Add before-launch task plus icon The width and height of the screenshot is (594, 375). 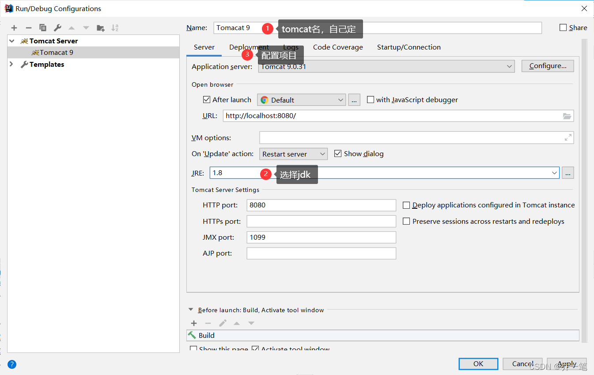[x=193, y=323]
